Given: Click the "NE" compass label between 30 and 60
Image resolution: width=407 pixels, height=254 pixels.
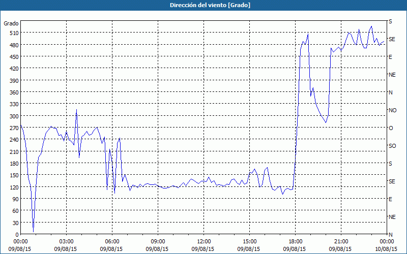Looking at the screenshot, I should point(392,217).
